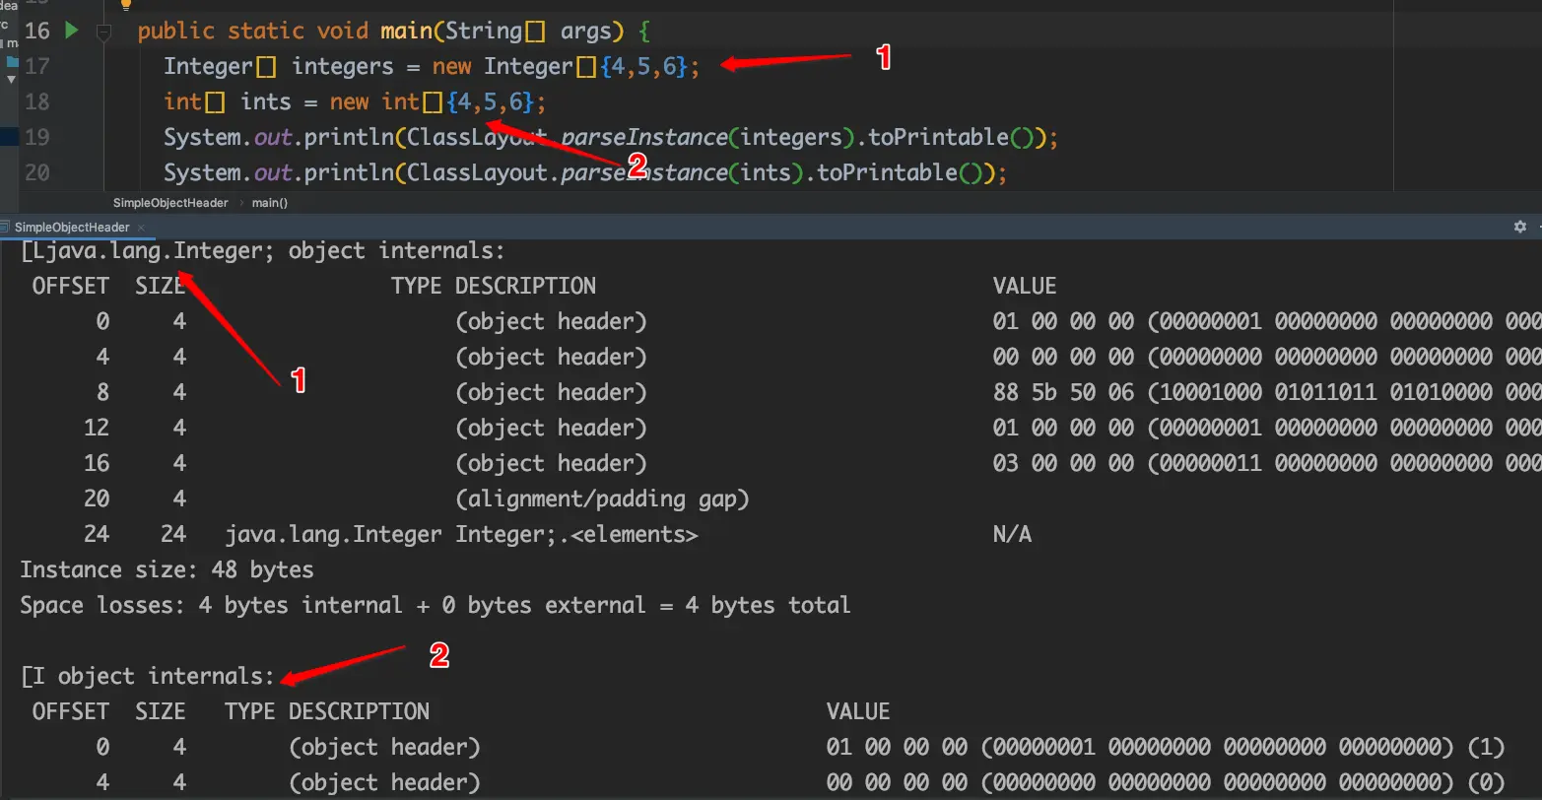Click offset '12' row in Integer table
Screen dimensions: 1542x800
click(97, 429)
